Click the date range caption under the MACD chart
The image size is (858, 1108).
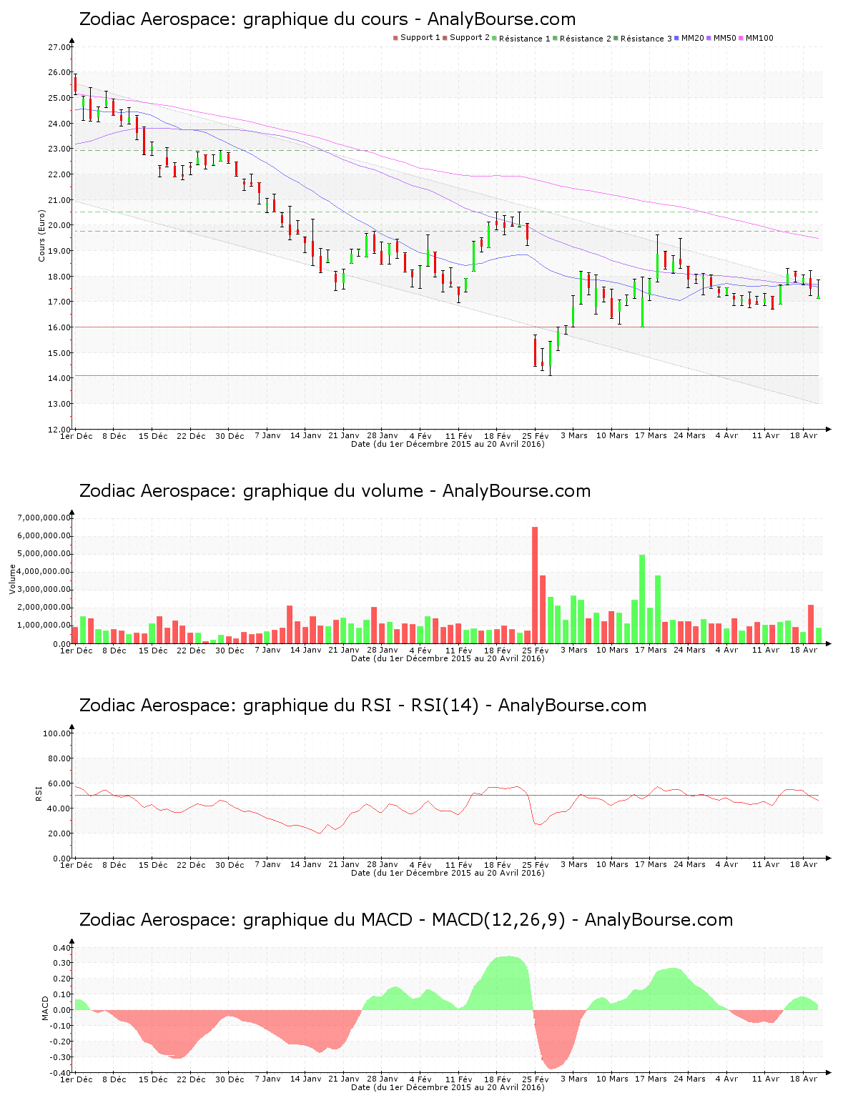[x=448, y=1087]
